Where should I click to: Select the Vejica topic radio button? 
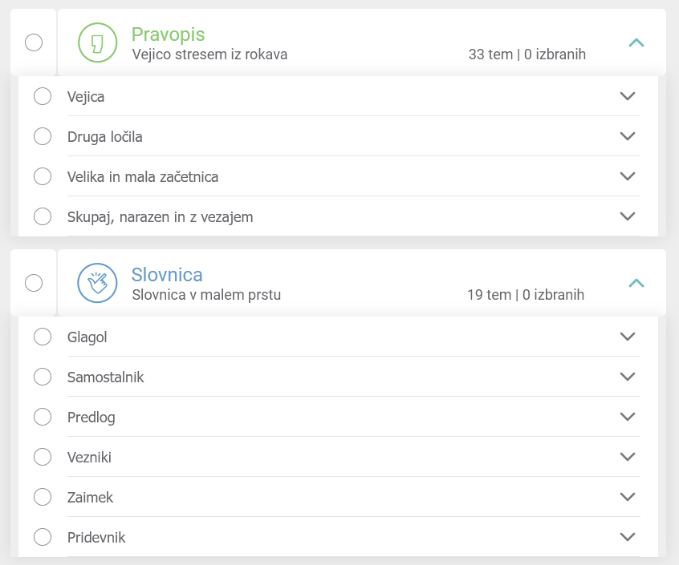pos(43,96)
